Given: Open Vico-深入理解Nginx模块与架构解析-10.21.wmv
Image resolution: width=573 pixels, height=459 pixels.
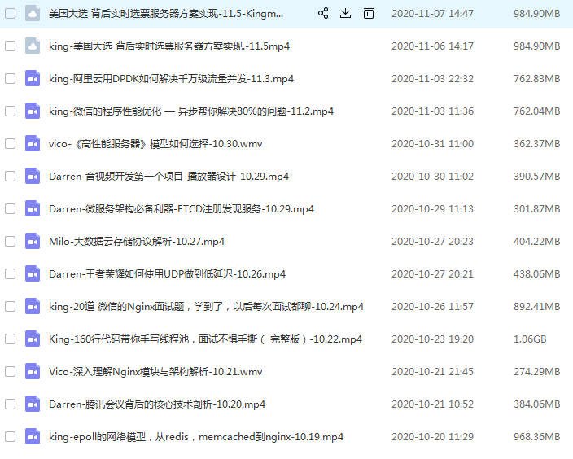Looking at the screenshot, I should [155, 372].
